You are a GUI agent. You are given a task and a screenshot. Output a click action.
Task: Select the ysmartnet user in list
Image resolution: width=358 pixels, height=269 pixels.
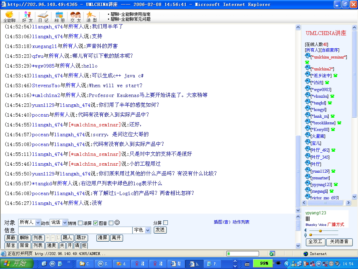320,178
